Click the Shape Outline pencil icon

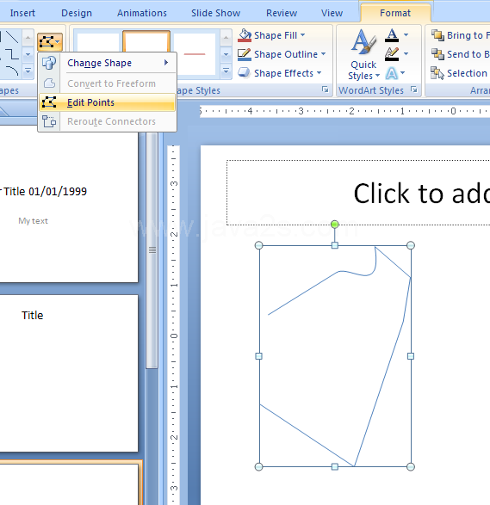pos(245,54)
